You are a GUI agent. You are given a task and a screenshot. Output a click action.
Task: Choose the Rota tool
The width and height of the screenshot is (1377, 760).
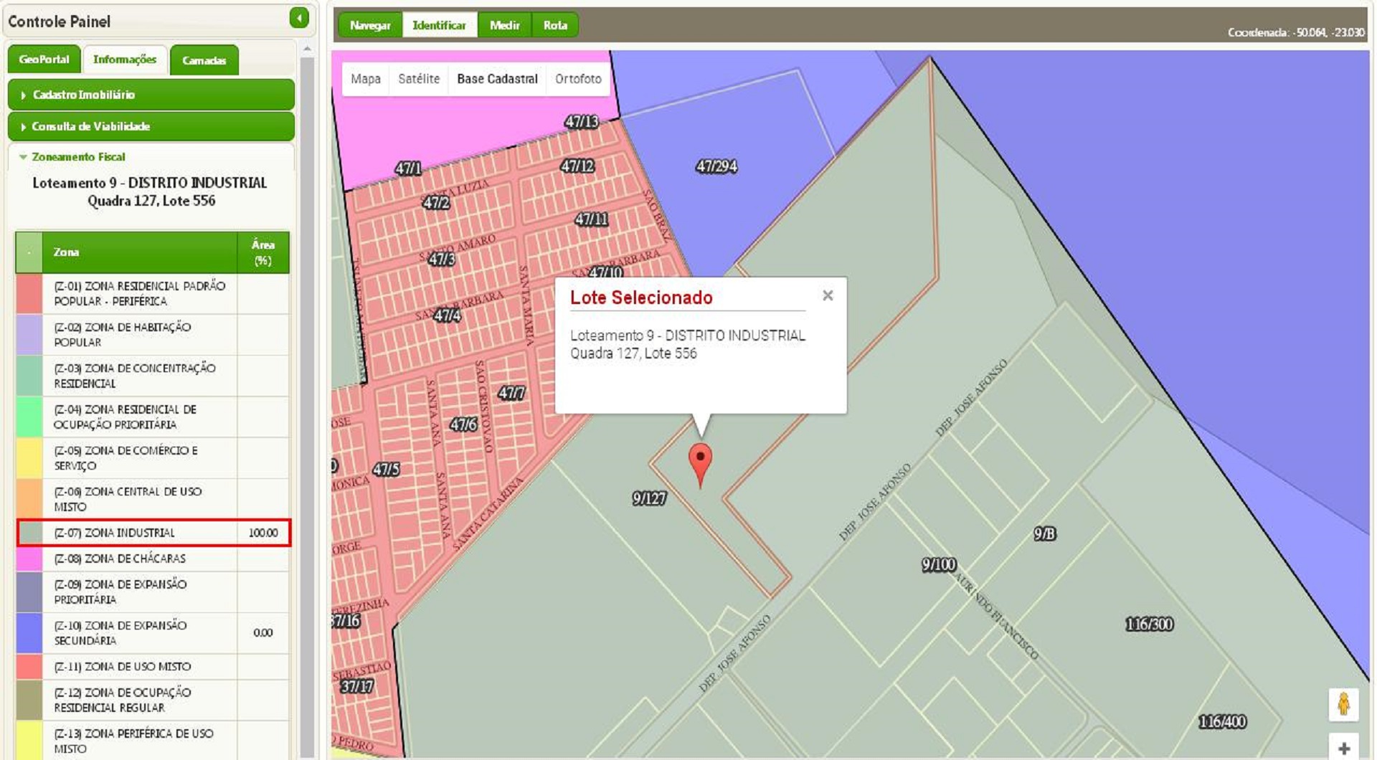(x=555, y=25)
